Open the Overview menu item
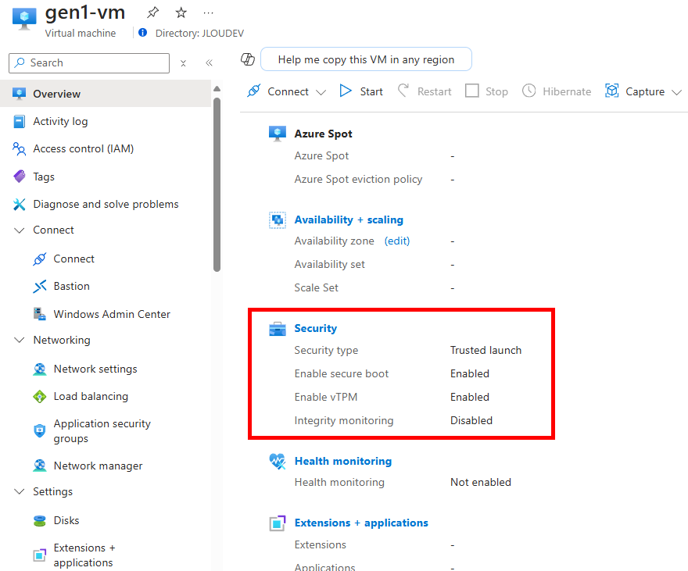 pyautogui.click(x=106, y=94)
